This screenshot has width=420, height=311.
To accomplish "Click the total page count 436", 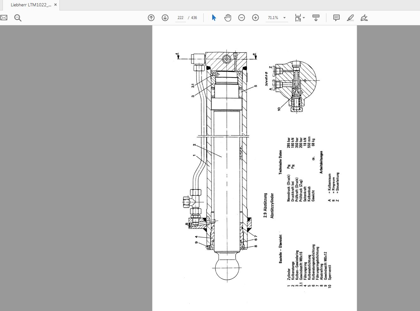I will coord(194,18).
